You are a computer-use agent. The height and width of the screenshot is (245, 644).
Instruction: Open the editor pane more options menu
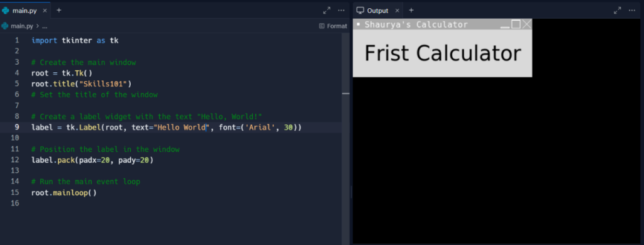(x=341, y=11)
